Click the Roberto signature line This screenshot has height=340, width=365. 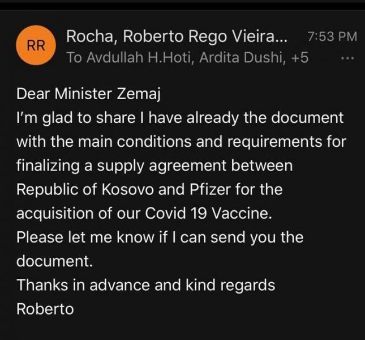coord(45,309)
